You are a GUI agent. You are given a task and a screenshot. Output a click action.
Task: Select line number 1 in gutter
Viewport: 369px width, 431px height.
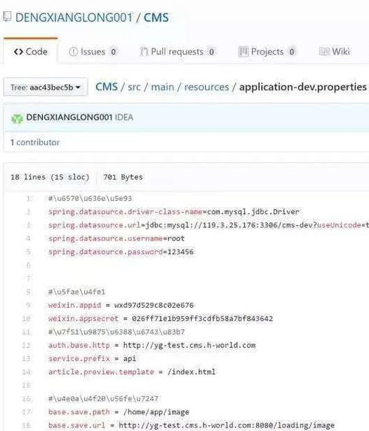[x=29, y=199]
